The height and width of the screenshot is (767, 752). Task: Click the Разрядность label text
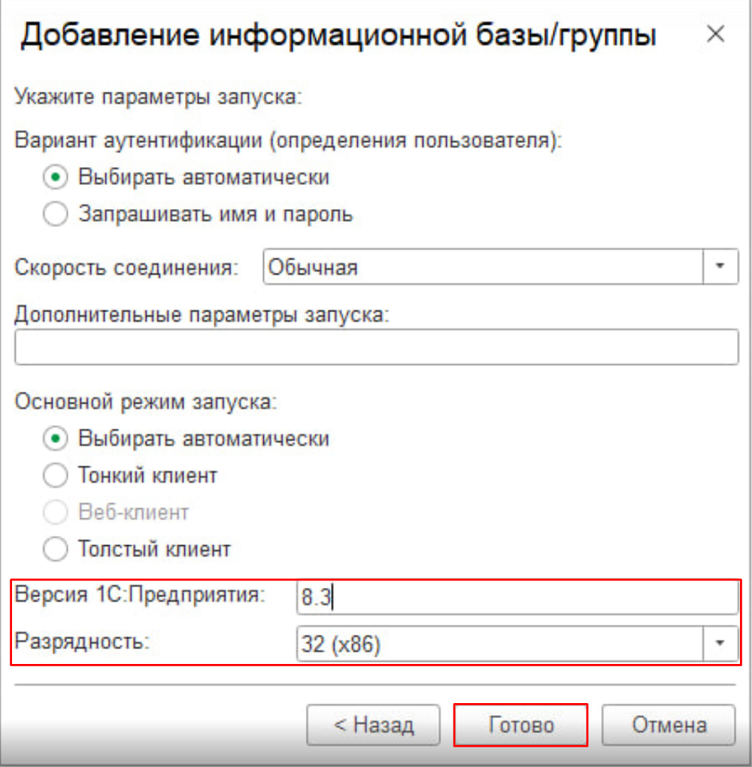[x=82, y=641]
